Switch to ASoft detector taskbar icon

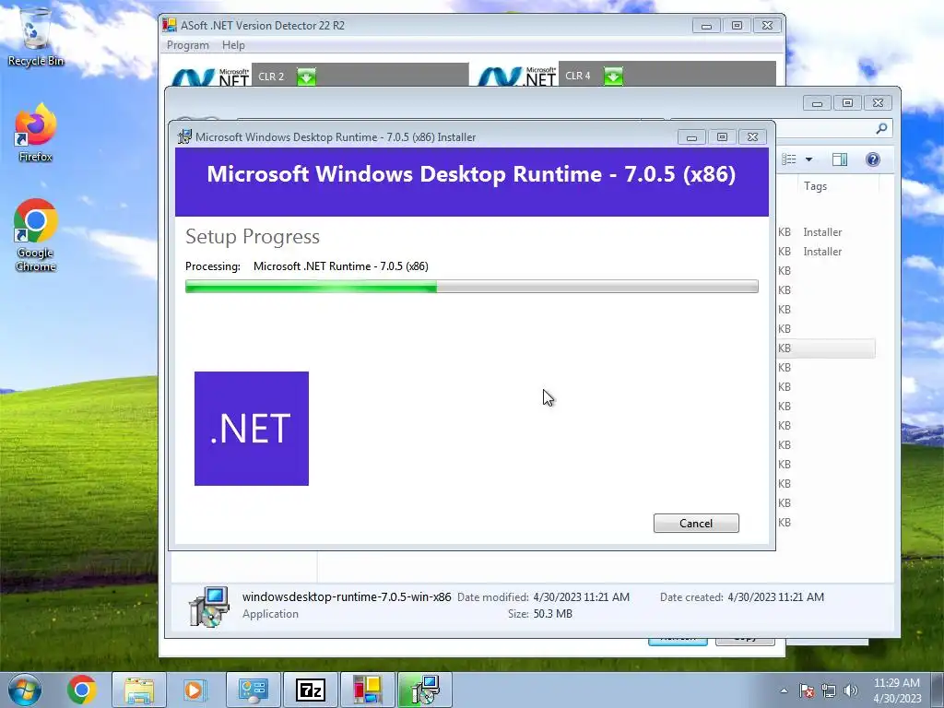tap(367, 690)
